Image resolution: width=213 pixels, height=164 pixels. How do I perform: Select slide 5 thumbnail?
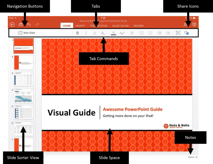(x=23, y=112)
